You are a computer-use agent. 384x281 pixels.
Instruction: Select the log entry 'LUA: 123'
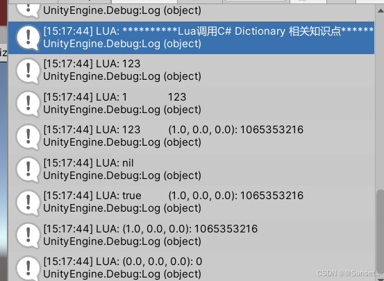(x=191, y=70)
